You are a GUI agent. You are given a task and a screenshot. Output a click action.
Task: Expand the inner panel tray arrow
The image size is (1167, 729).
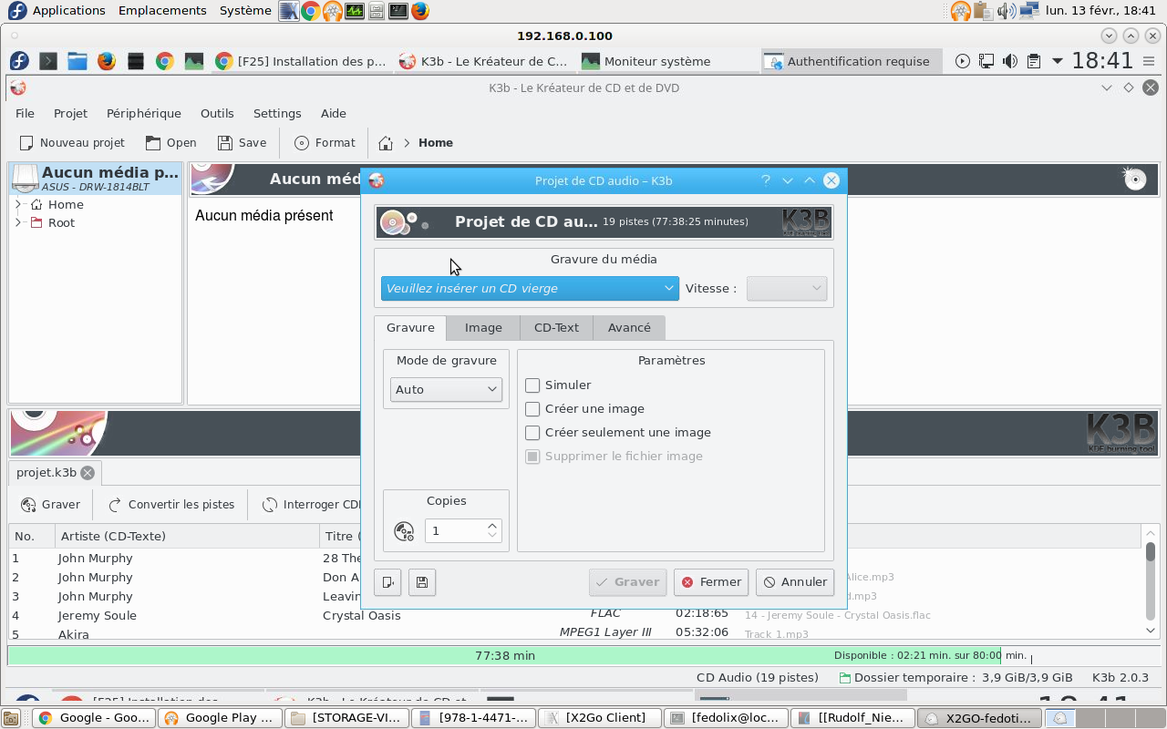1058,61
